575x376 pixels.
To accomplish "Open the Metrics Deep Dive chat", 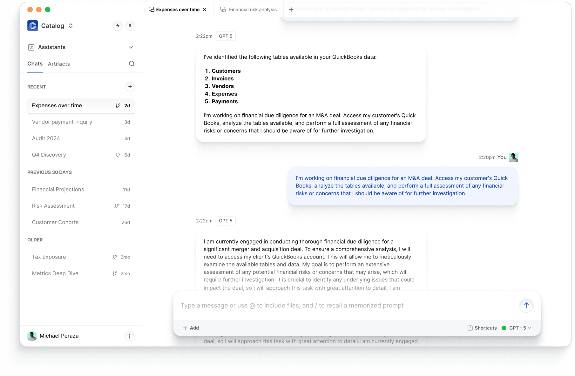I will click(x=81, y=274).
